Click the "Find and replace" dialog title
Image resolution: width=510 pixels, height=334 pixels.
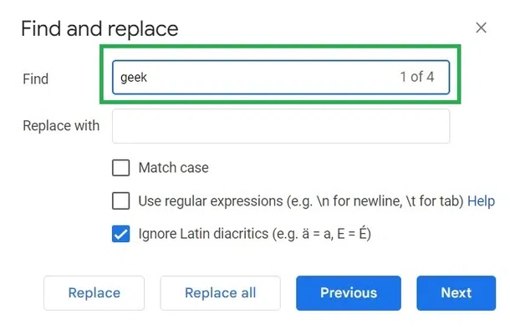tap(99, 29)
